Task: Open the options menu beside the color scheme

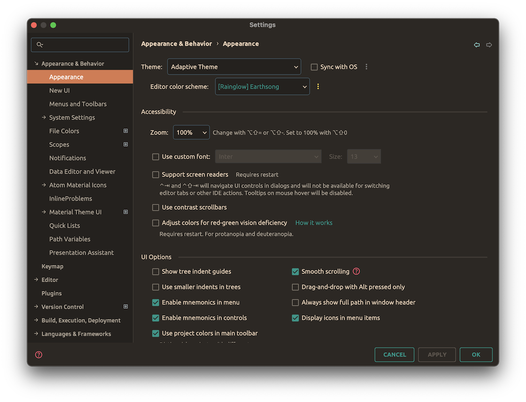Action: click(318, 86)
